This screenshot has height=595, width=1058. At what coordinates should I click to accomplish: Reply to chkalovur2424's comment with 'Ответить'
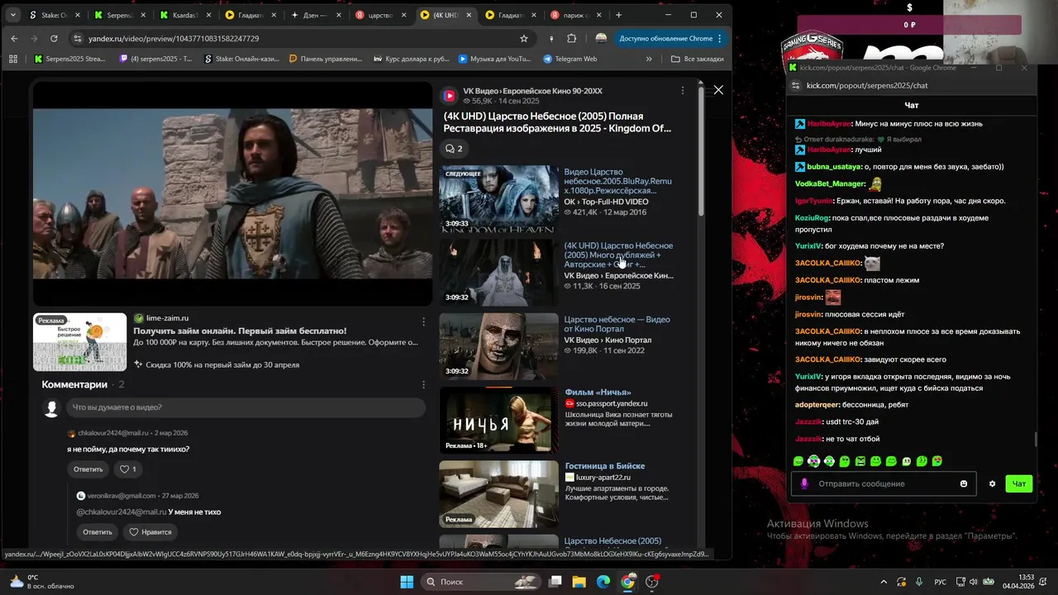[88, 469]
